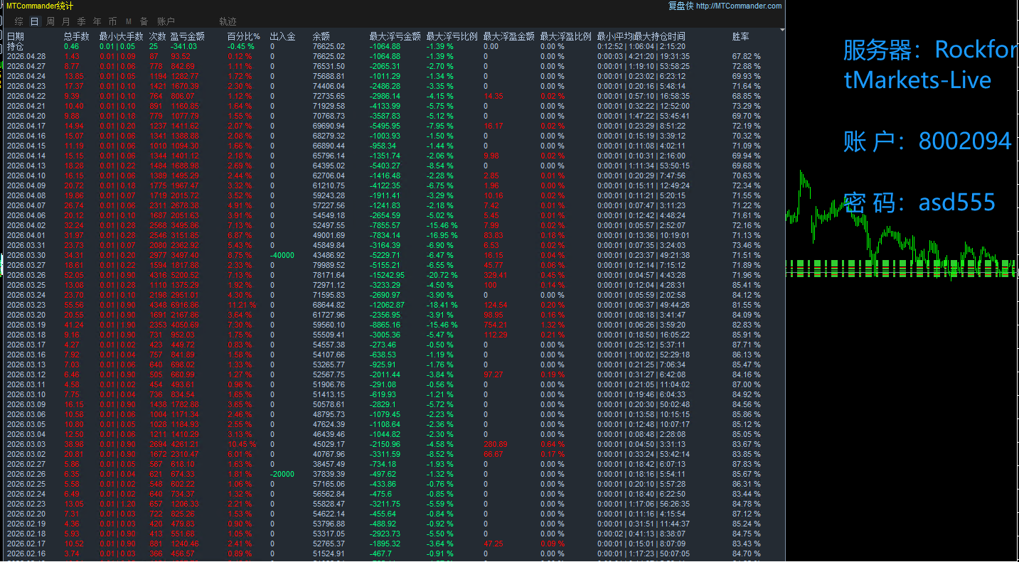Click the 87.83 % win rate cell

coord(746,464)
